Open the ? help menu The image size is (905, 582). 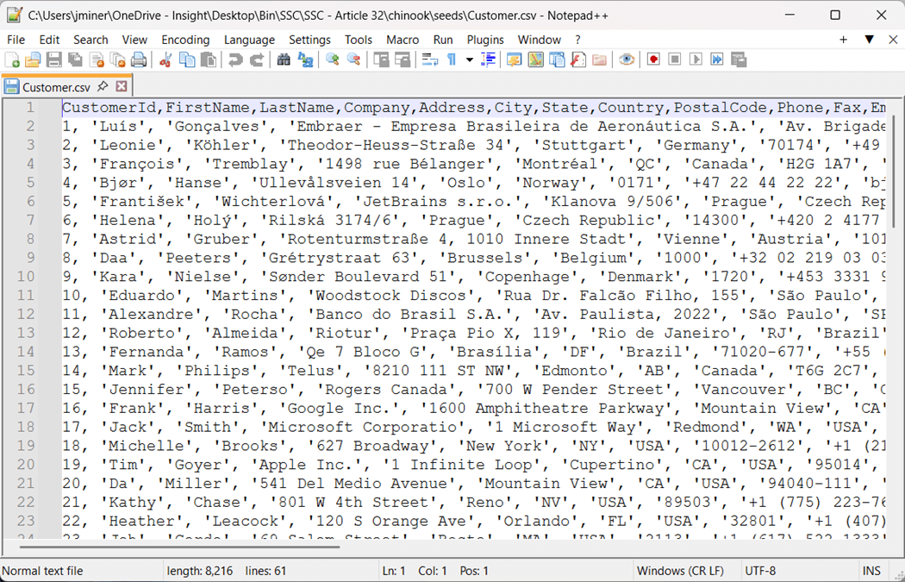(577, 40)
